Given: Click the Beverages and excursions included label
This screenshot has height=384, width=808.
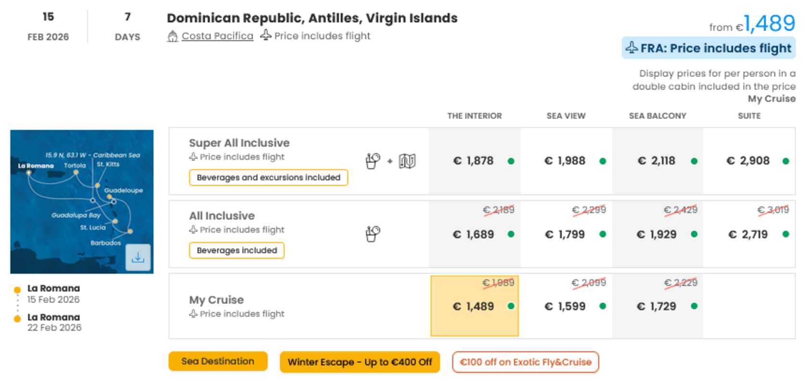Looking at the screenshot, I should (x=268, y=177).
